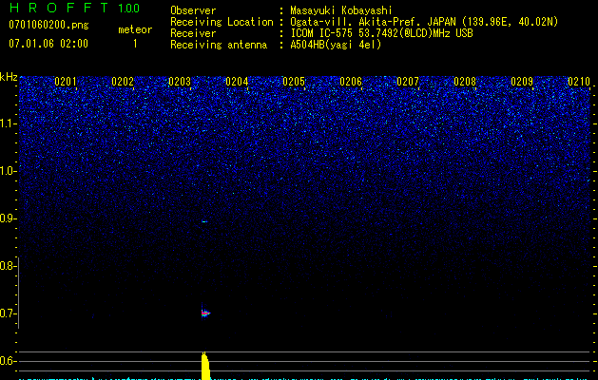598x380 pixels.
Task: Select the 0203 time marker
Action: pyautogui.click(x=180, y=83)
